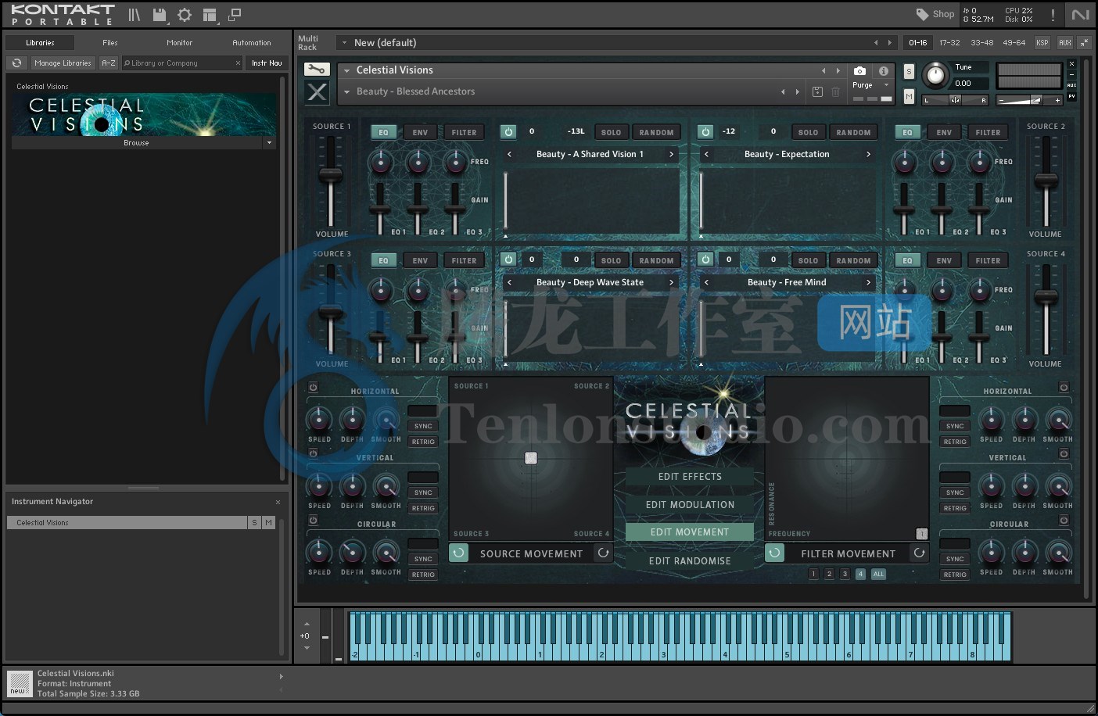Select next sample after A Shared Vision 1
The height and width of the screenshot is (716, 1098).
click(x=671, y=154)
